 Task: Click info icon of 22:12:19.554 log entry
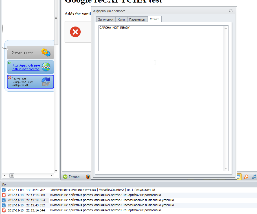point(4,200)
